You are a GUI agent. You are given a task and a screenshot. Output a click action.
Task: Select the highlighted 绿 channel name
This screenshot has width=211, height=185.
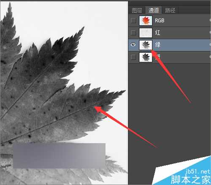(x=158, y=45)
